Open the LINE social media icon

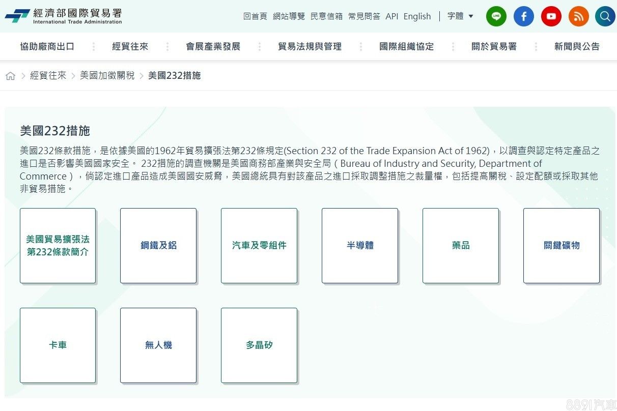tap(496, 16)
